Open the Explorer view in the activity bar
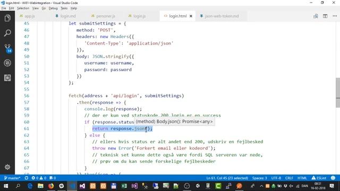This screenshot has height=191, width=340. (7, 18)
